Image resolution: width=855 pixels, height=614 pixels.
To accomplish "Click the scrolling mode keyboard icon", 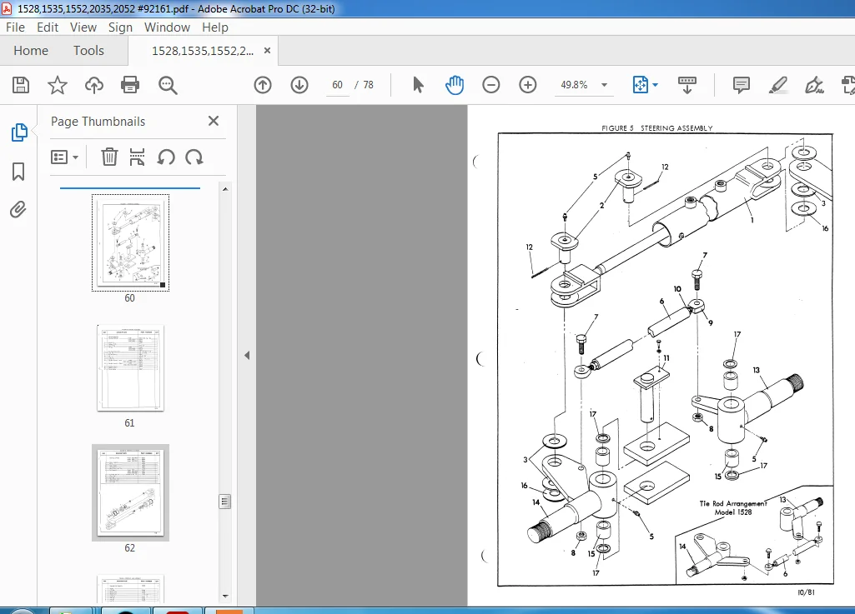I will tap(687, 85).
